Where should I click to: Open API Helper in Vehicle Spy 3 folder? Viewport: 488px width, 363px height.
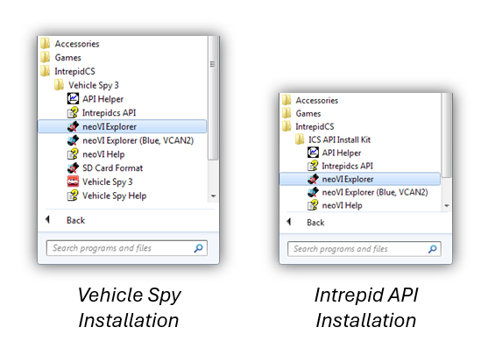tap(95, 99)
